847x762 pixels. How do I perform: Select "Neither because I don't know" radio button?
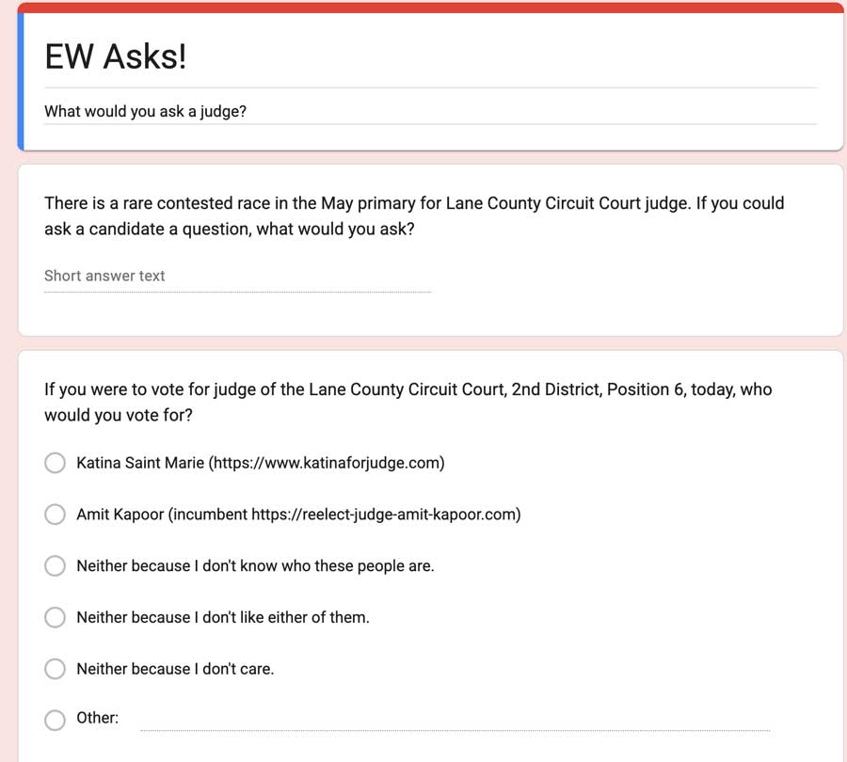coord(56,566)
